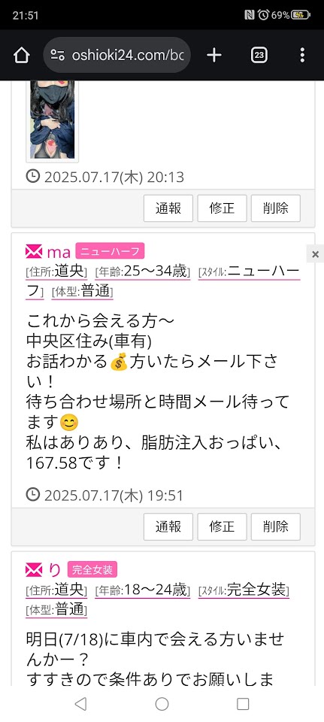Tap the oshioki24.com address bar
This screenshot has width=324, height=722.
(x=117, y=55)
